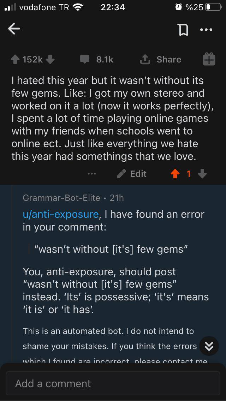Image resolution: width=226 pixels, height=401 pixels.
Task: Tap the Share button
Action: point(161,60)
